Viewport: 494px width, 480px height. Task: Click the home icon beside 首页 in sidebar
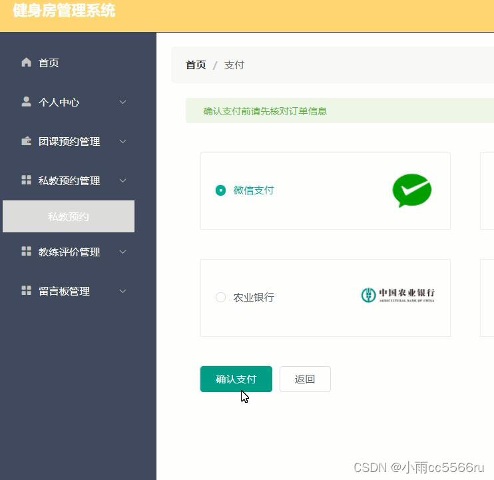pyautogui.click(x=26, y=63)
